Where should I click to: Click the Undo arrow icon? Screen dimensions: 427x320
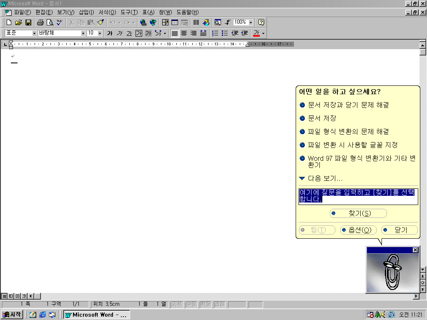click(x=113, y=22)
